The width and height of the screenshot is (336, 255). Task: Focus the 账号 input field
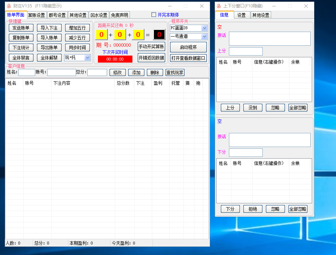61,72
